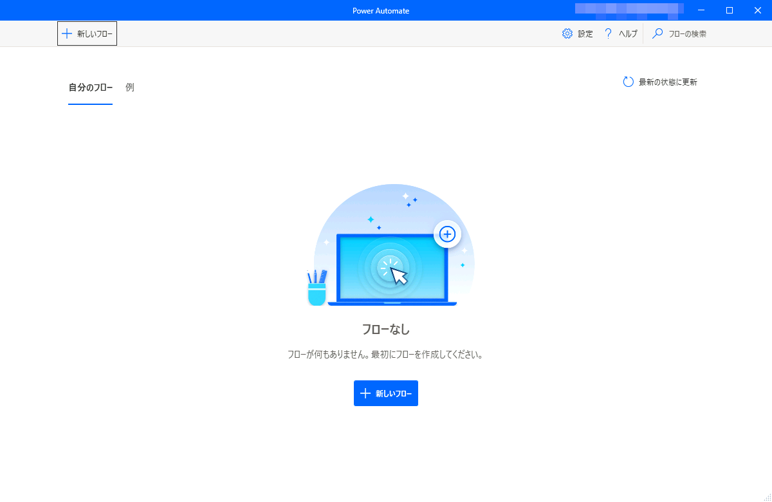
Task: Minimize the Power Automate window
Action: 701,10
